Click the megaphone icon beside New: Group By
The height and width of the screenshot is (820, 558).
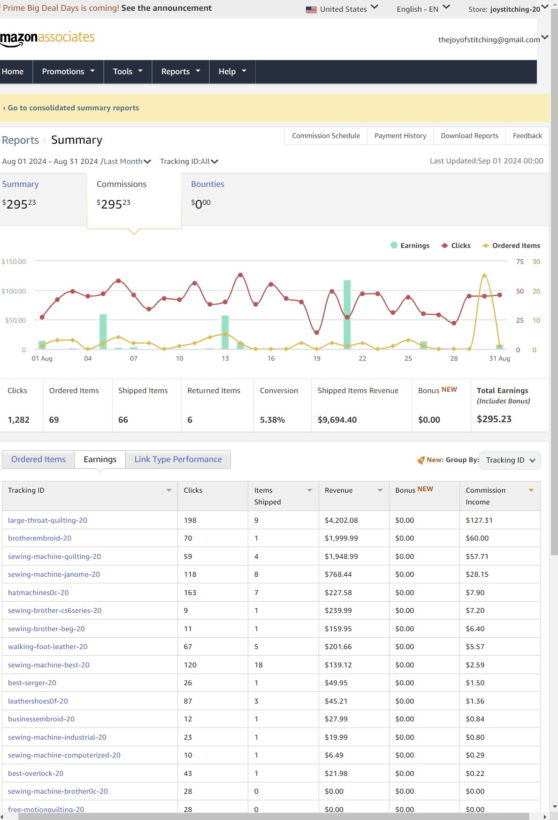(x=421, y=460)
